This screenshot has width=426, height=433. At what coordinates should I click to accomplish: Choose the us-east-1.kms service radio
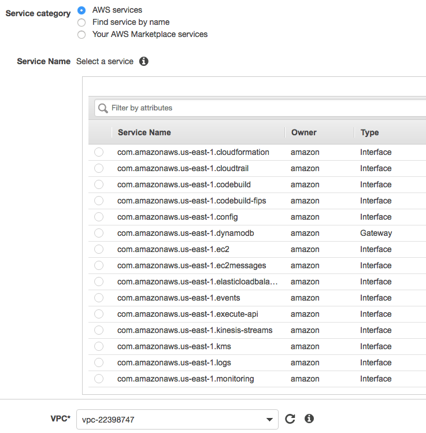(99, 346)
